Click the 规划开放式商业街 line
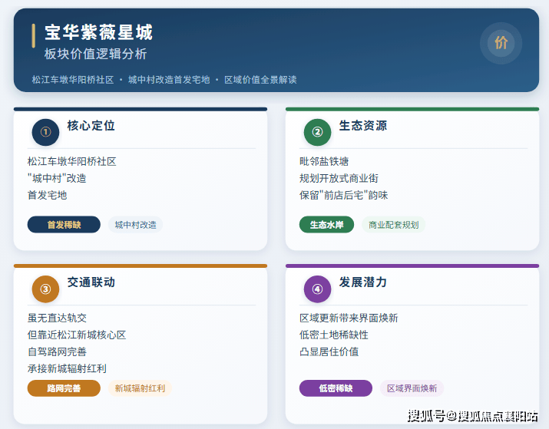The width and height of the screenshot is (549, 429). coord(339,179)
